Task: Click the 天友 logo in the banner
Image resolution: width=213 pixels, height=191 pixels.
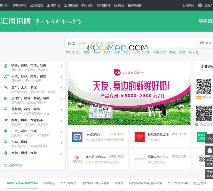Action: click(x=117, y=72)
